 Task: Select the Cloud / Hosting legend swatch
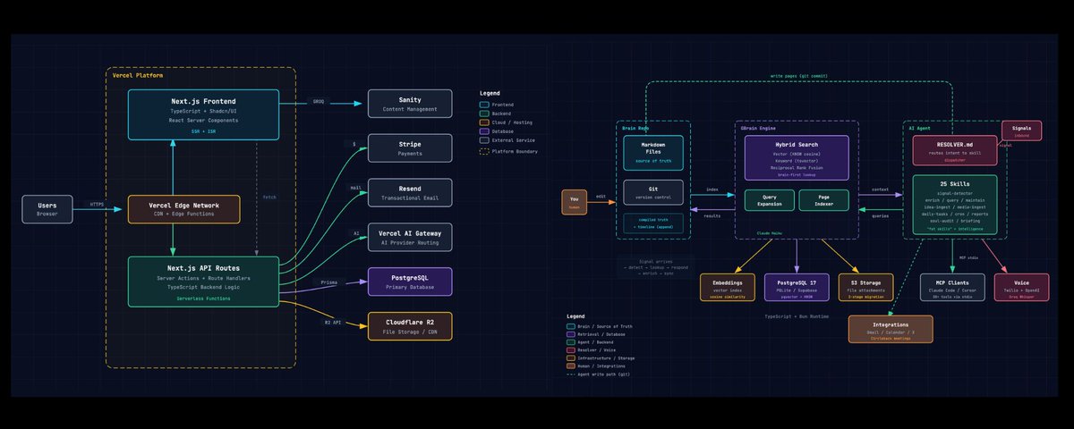pos(484,122)
